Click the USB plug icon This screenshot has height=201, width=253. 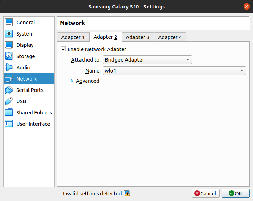pyautogui.click(x=9, y=101)
